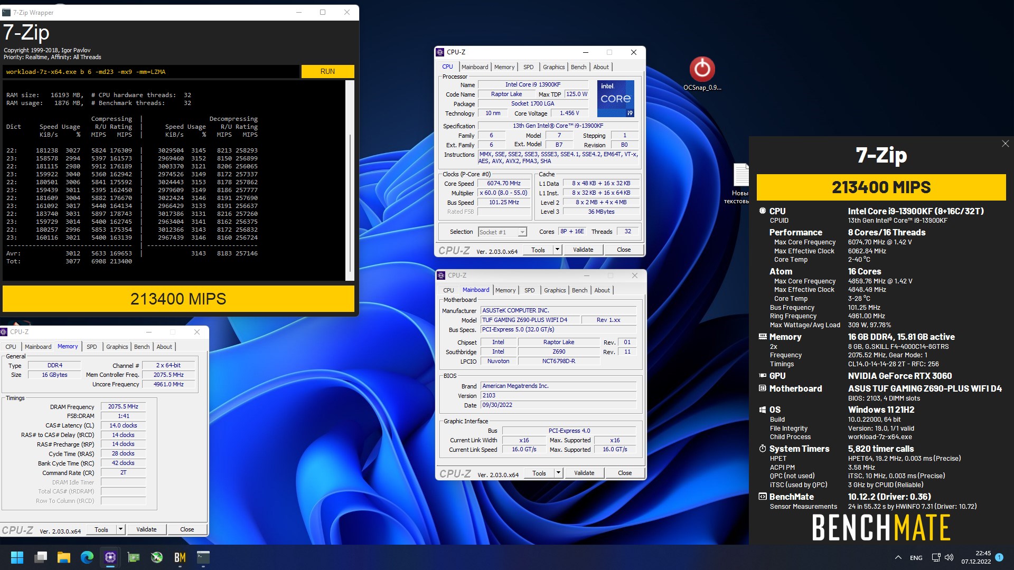The height and width of the screenshot is (570, 1014).
Task: Open Graphics tab in Mainboard window
Action: click(555, 290)
